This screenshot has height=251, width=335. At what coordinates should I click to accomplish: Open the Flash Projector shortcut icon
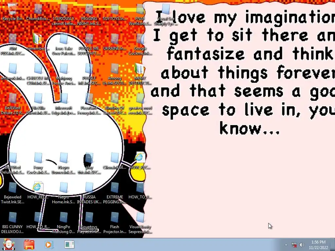point(115,223)
